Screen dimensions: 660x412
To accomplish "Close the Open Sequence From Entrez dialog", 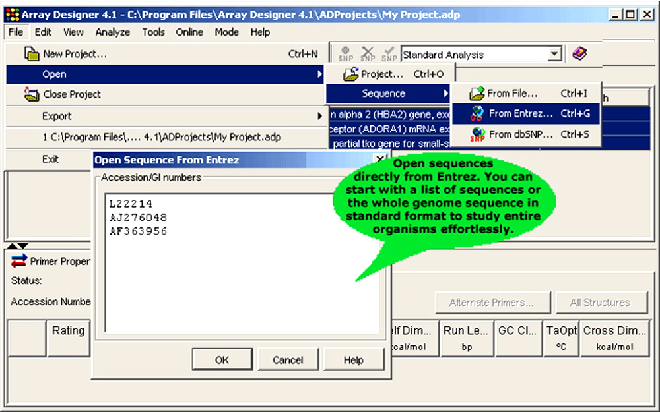I will pyautogui.click(x=380, y=160).
